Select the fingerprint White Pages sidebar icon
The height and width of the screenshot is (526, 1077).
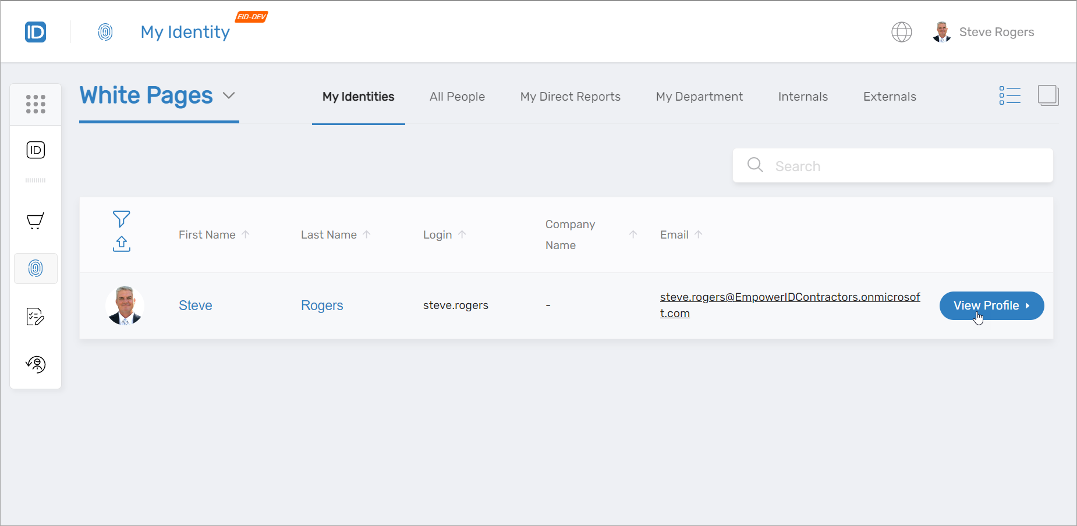pos(36,268)
